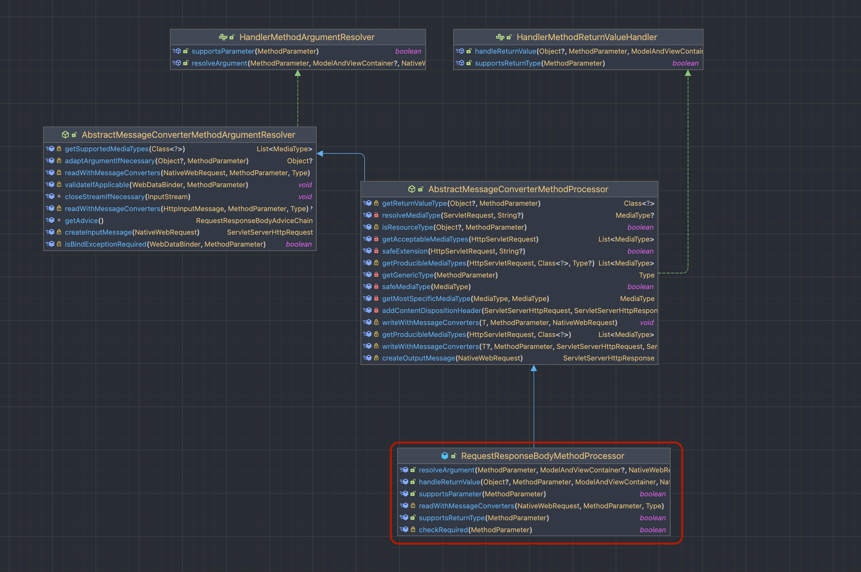This screenshot has height=572, width=861.
Task: Select the handleReturnValue method in HandlerMethodReturnValueHandler
Action: (505, 51)
